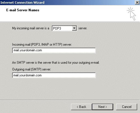Cancel the Internet Connection Wizard

click(126, 107)
